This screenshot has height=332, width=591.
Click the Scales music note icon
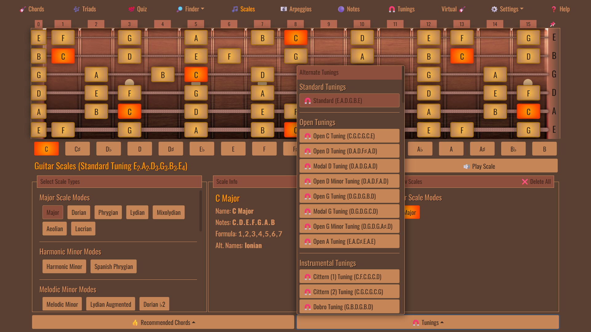point(235,9)
